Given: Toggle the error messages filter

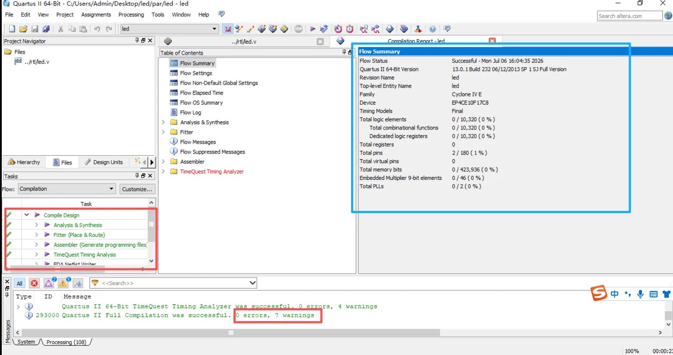Looking at the screenshot, I should [35, 283].
